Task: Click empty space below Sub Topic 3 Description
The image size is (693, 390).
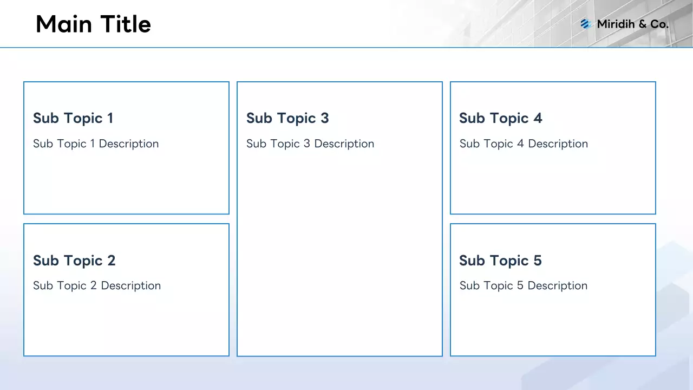Action: (339, 255)
